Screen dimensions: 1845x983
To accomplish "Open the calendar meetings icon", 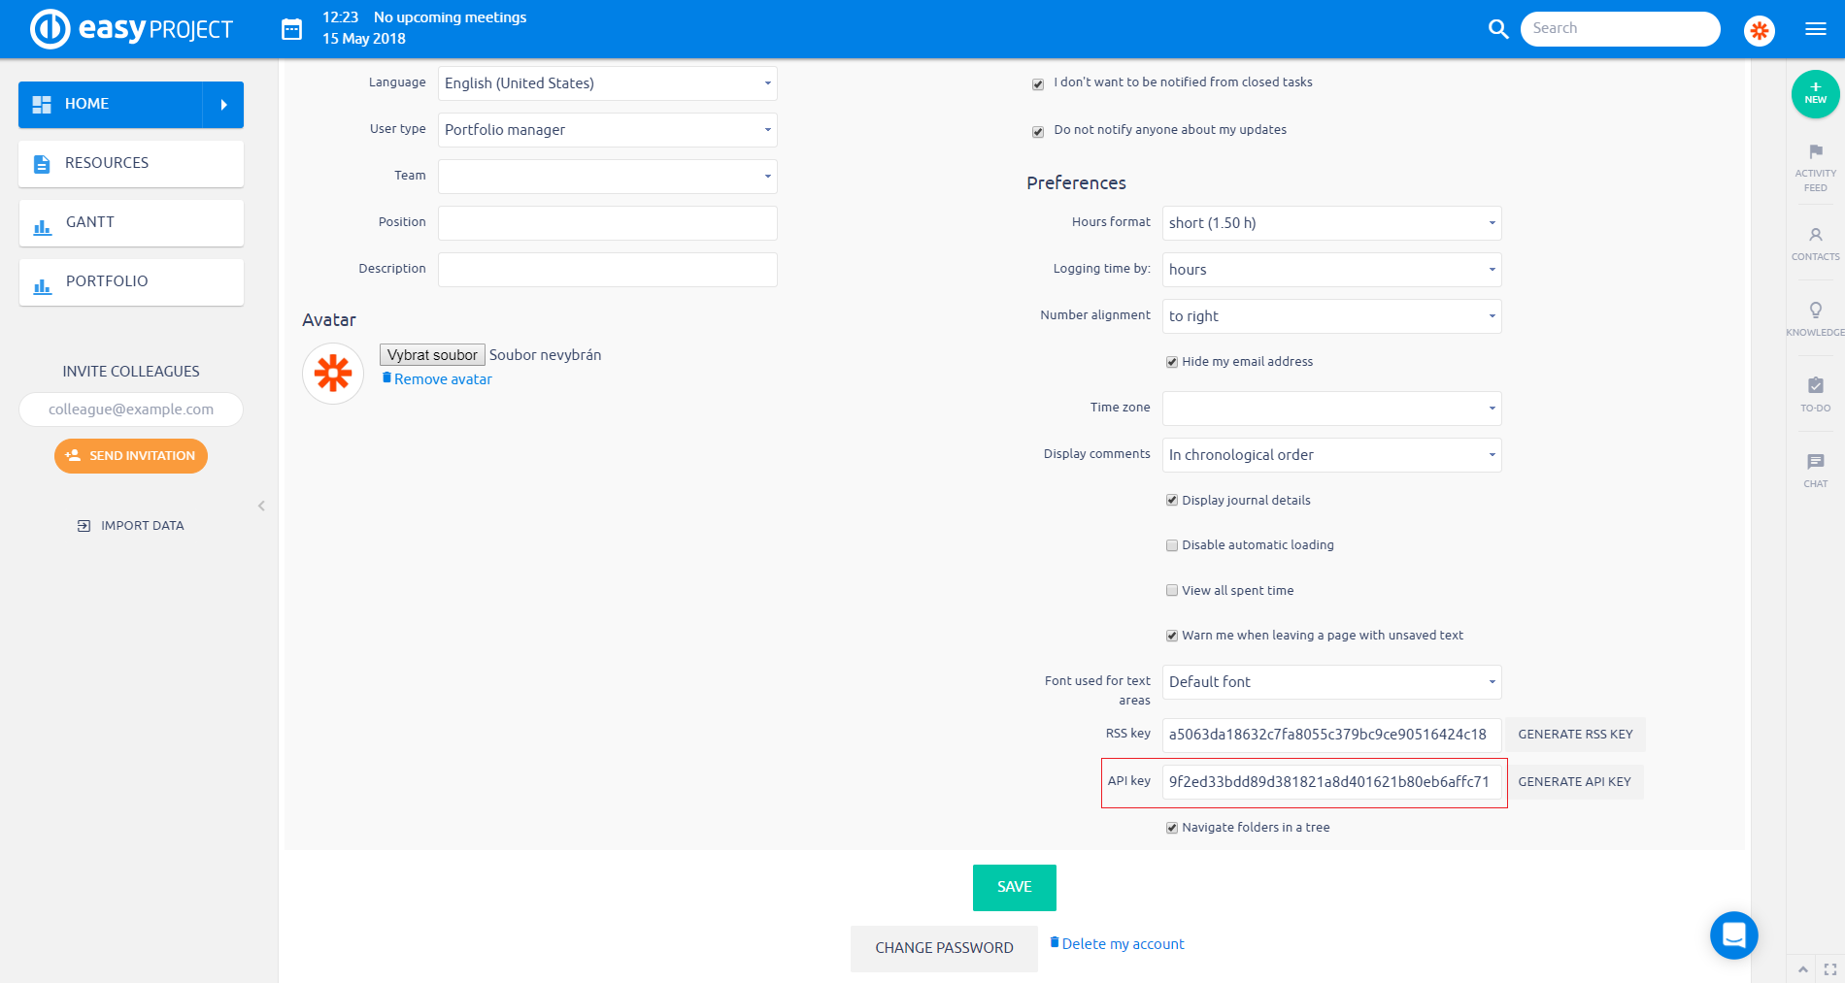I will [x=291, y=29].
